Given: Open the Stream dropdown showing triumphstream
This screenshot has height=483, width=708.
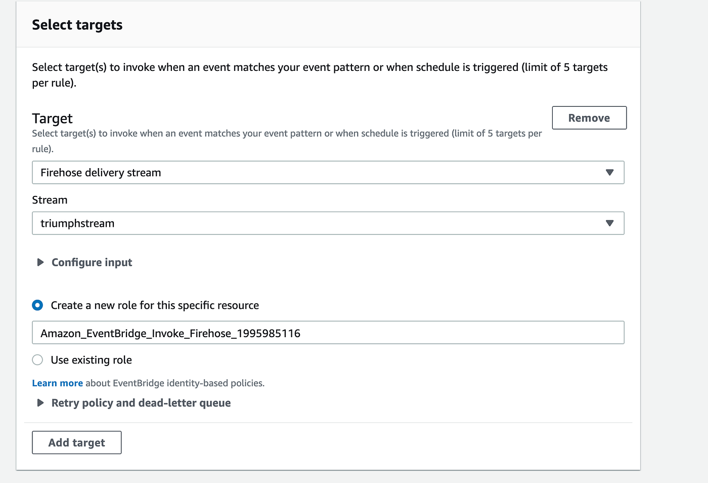Looking at the screenshot, I should click(328, 223).
